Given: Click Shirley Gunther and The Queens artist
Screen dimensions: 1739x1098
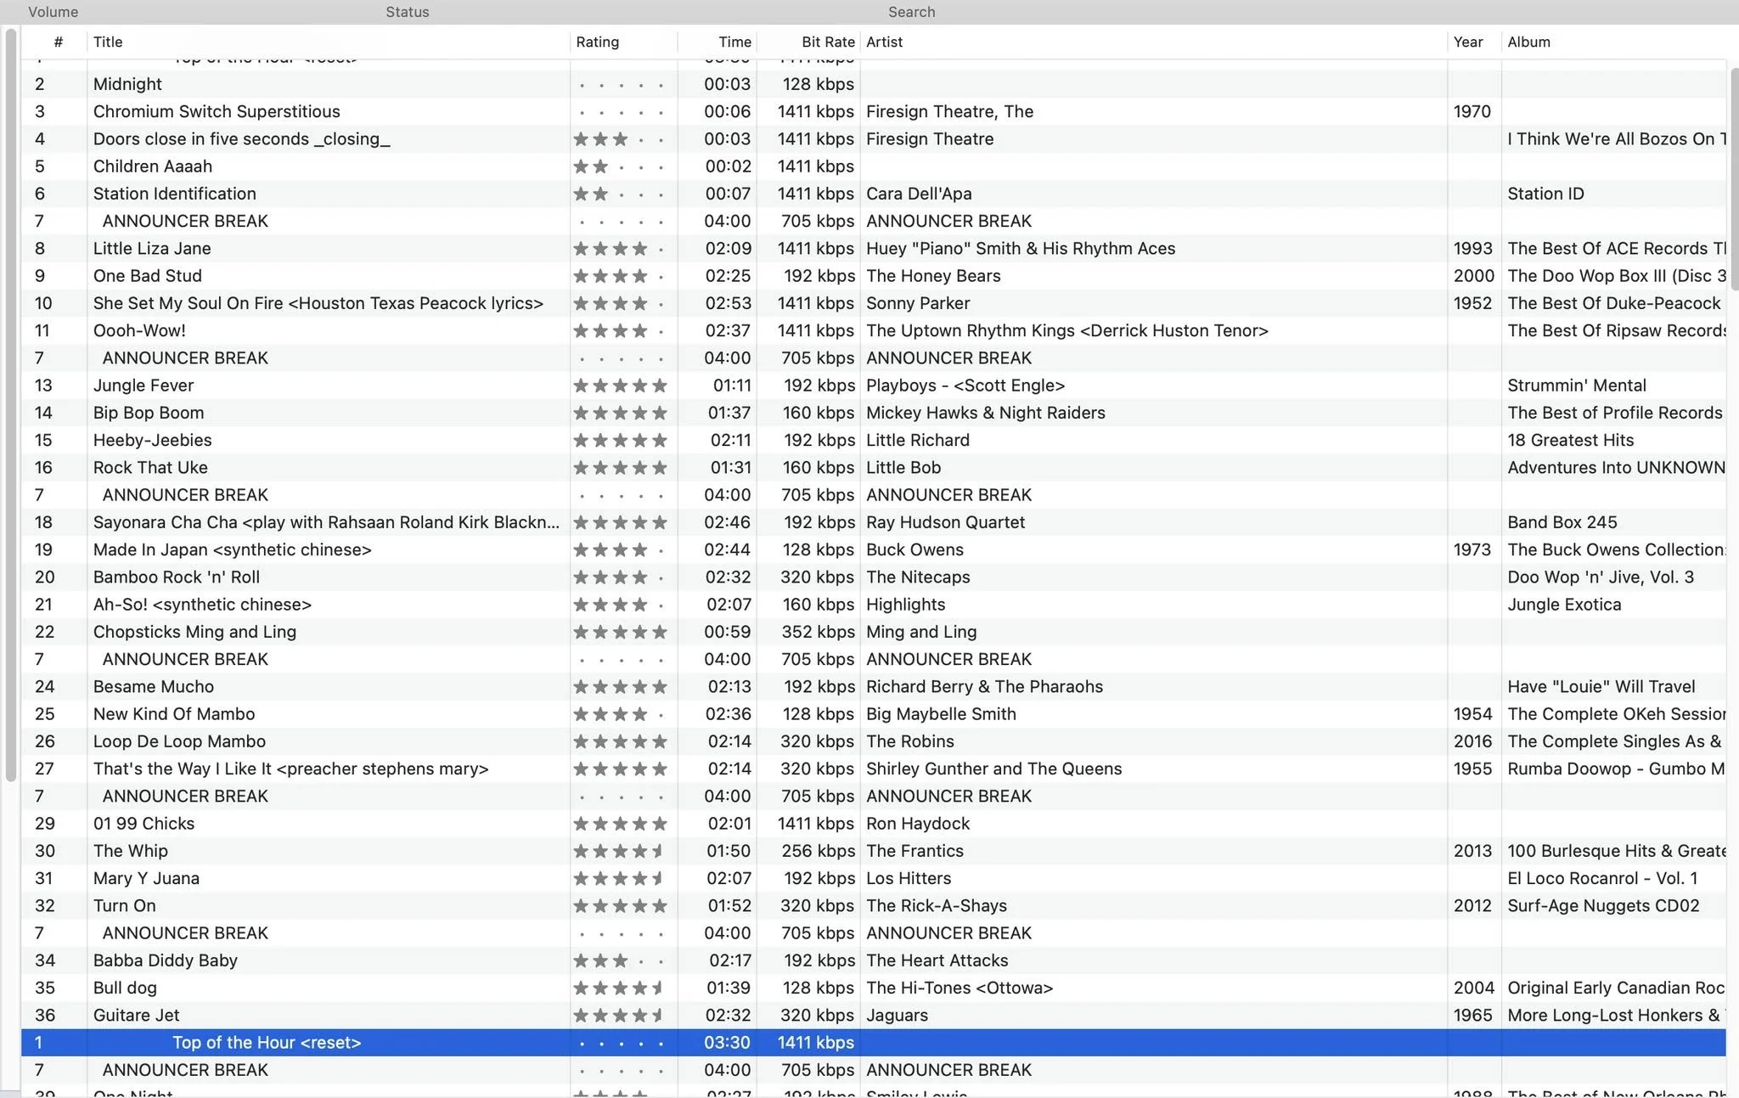Looking at the screenshot, I should tap(993, 769).
